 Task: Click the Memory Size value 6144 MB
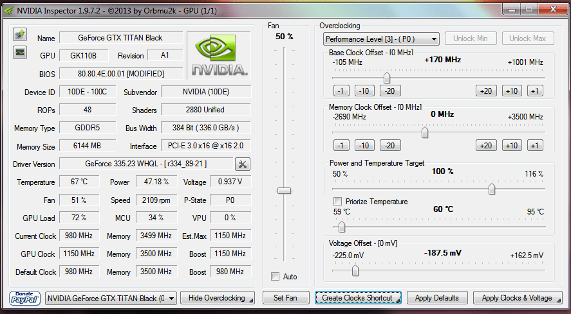click(x=88, y=146)
